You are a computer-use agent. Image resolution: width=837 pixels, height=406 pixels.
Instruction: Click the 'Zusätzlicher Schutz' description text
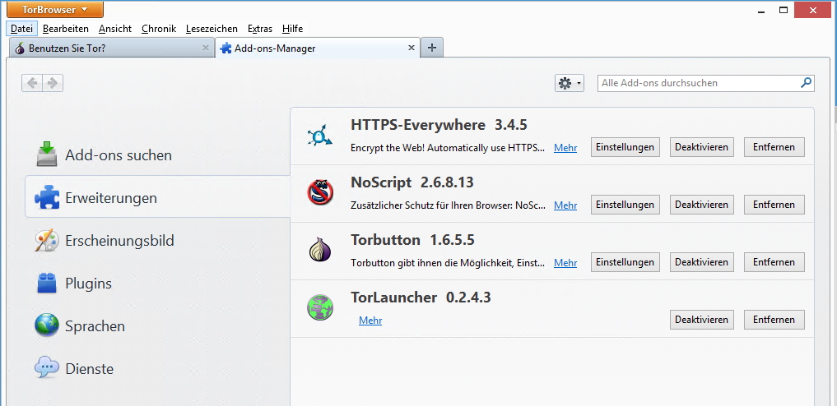point(448,205)
